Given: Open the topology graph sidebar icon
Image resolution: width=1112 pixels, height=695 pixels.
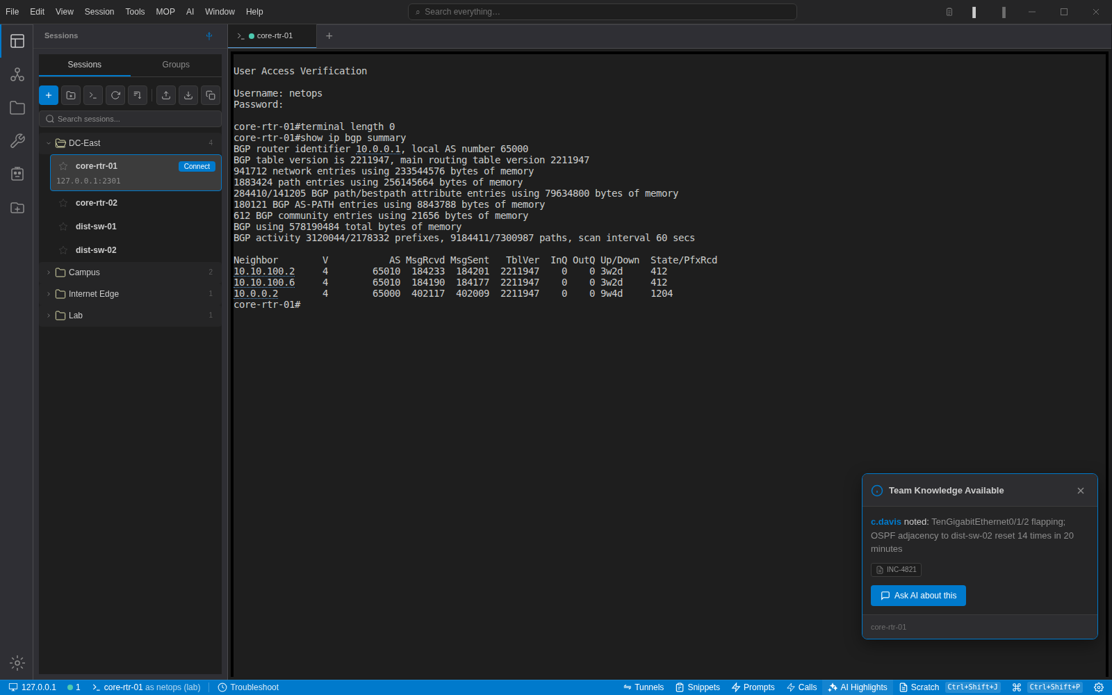Looking at the screenshot, I should click(17, 74).
